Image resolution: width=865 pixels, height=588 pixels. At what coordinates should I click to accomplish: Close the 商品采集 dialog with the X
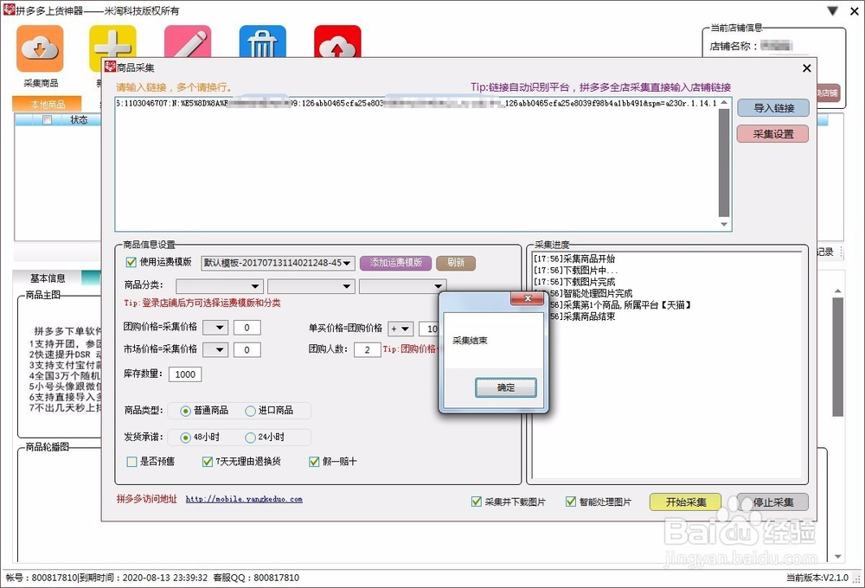(x=806, y=68)
